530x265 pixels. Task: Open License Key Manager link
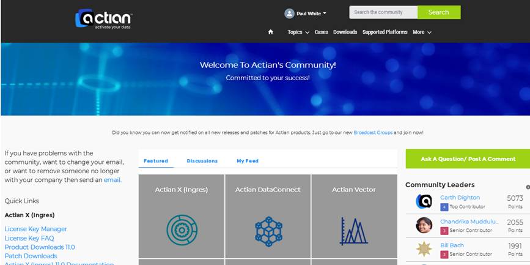tap(36, 229)
